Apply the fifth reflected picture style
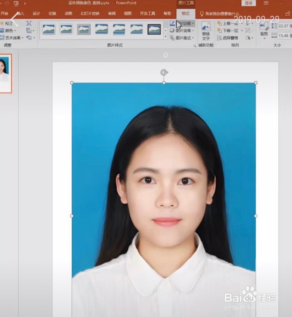Image resolution: width=292 pixels, height=317 pixels. pos(119,29)
